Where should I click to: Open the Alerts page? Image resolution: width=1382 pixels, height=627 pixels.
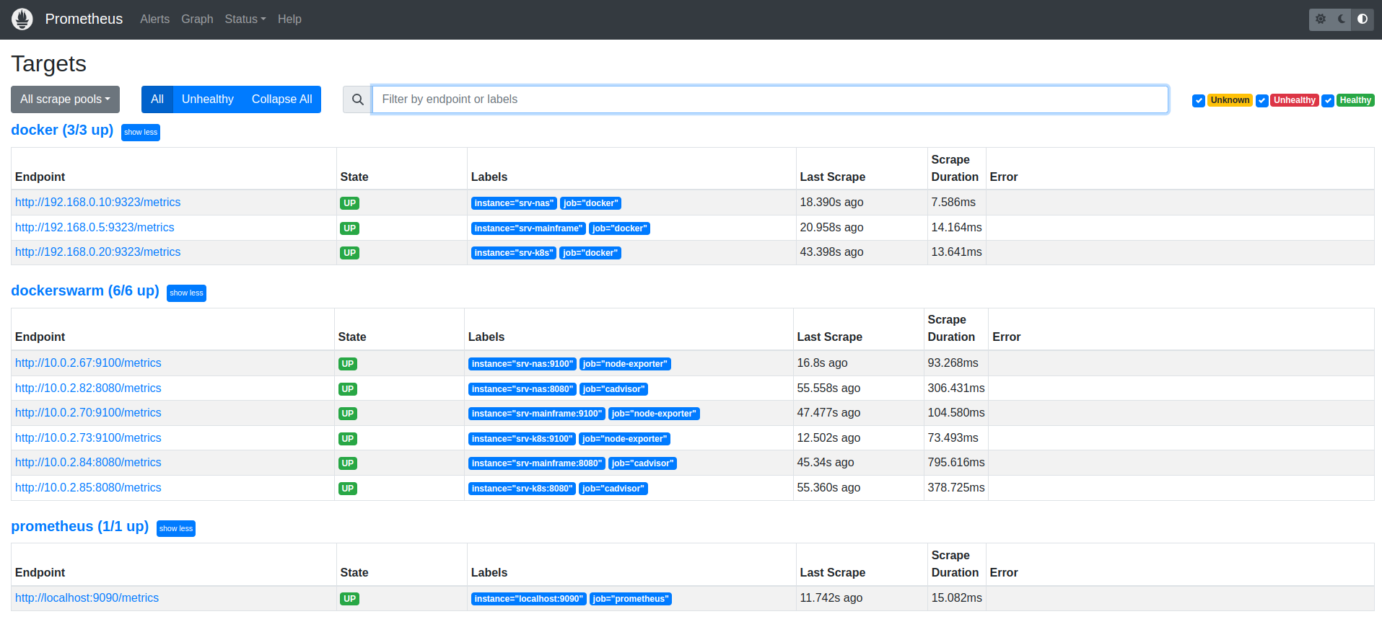coord(154,19)
